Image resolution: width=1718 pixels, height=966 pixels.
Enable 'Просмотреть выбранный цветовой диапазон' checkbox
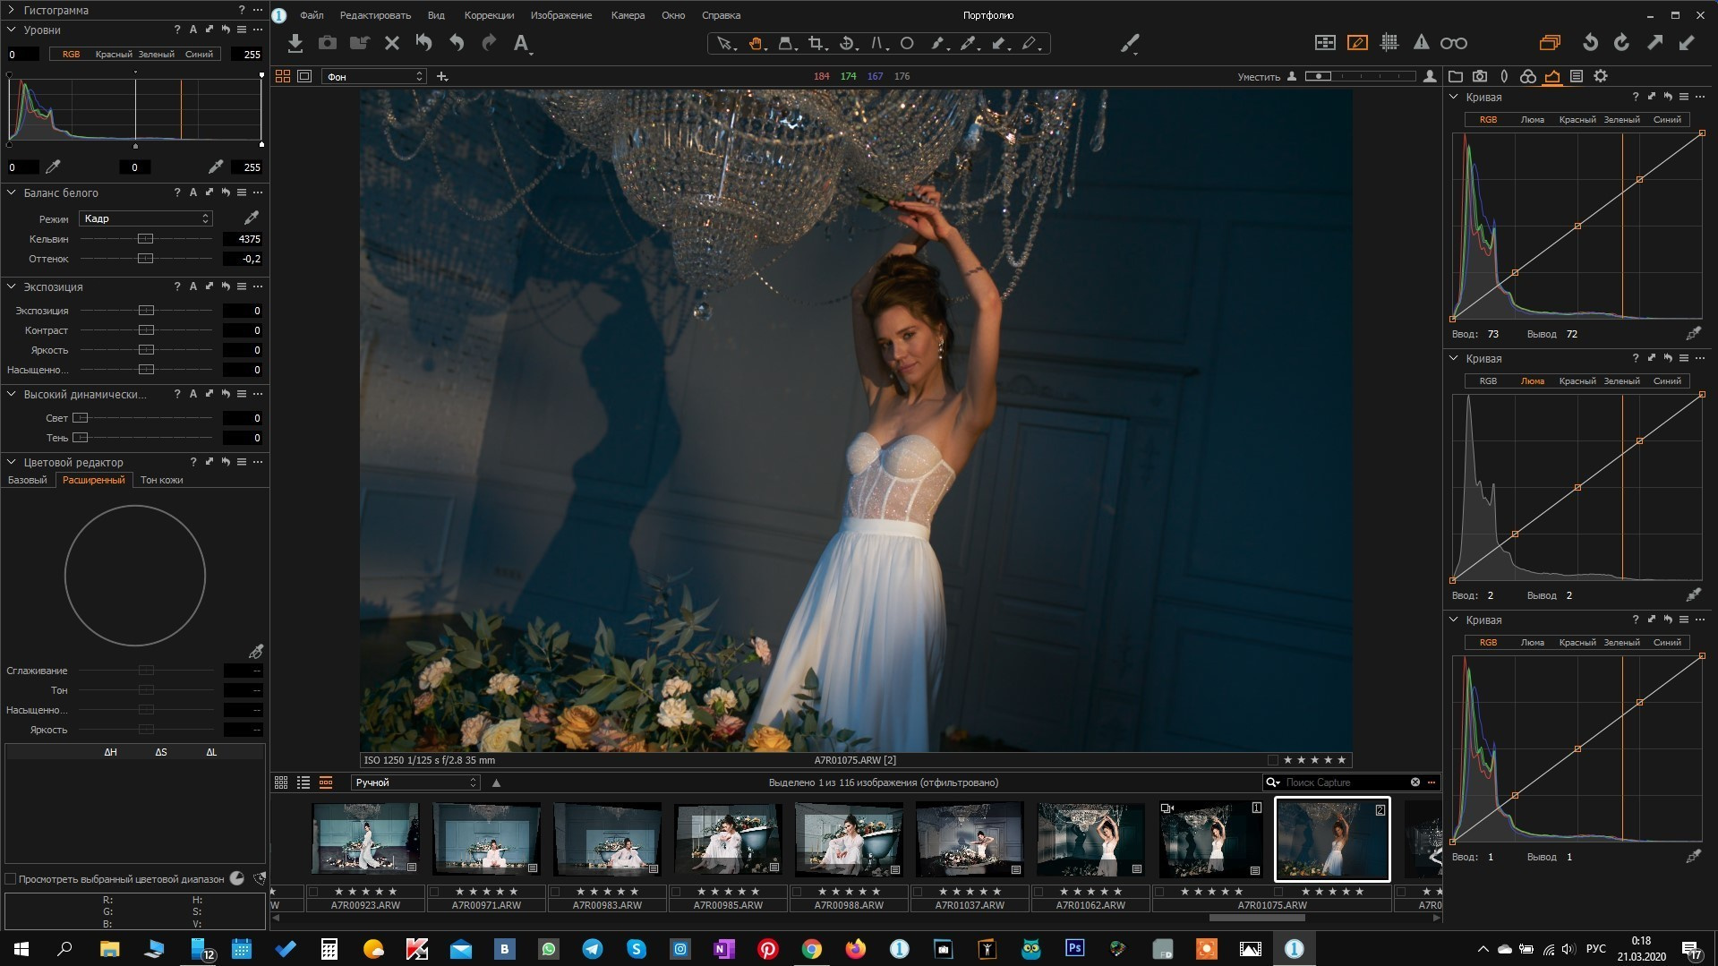click(11, 879)
